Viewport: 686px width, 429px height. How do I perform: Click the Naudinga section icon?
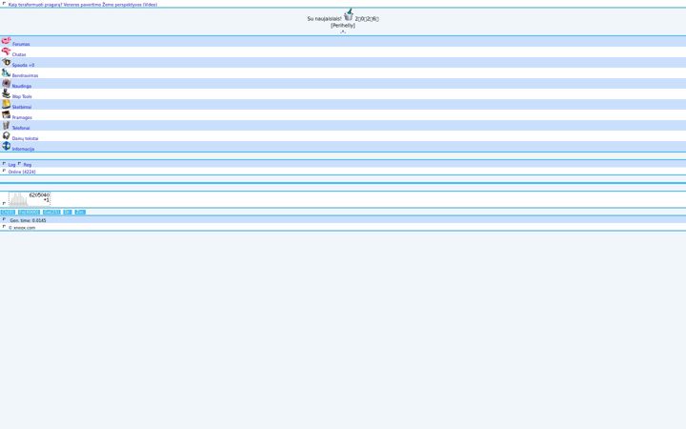(6, 83)
